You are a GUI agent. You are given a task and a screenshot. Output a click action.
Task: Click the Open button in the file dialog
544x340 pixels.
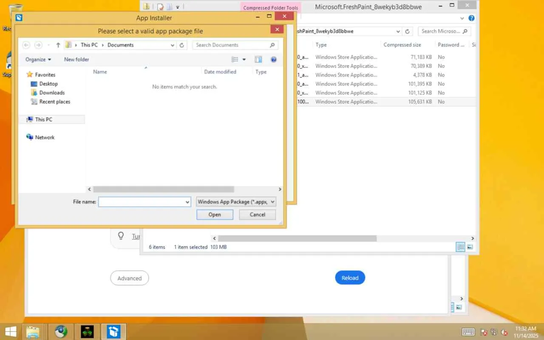tap(215, 215)
